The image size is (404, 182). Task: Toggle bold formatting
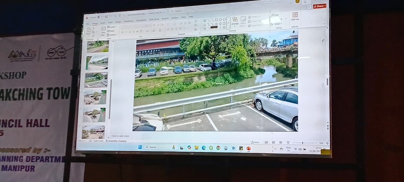click(x=122, y=32)
